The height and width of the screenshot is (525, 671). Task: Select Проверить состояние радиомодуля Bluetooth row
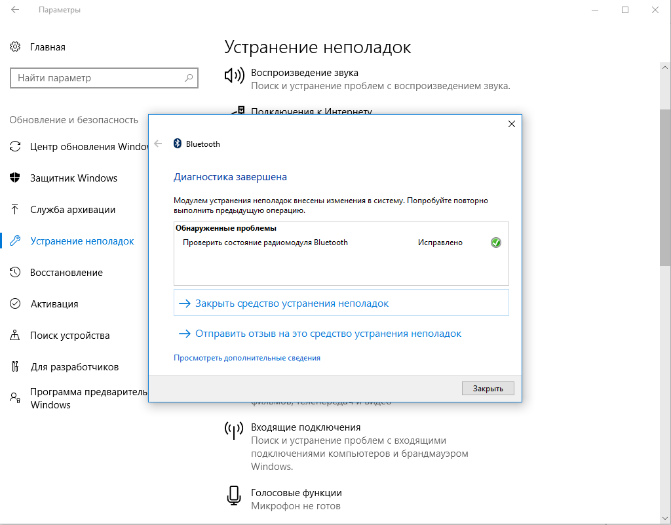click(x=341, y=243)
